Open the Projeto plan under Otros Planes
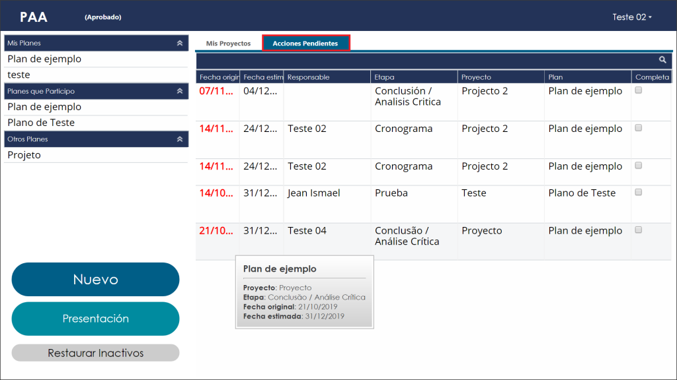The image size is (677, 380). click(x=96, y=155)
